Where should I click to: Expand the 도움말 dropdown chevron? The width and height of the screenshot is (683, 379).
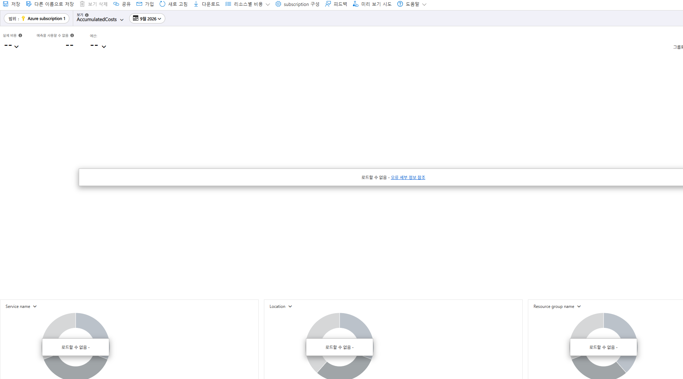click(424, 5)
